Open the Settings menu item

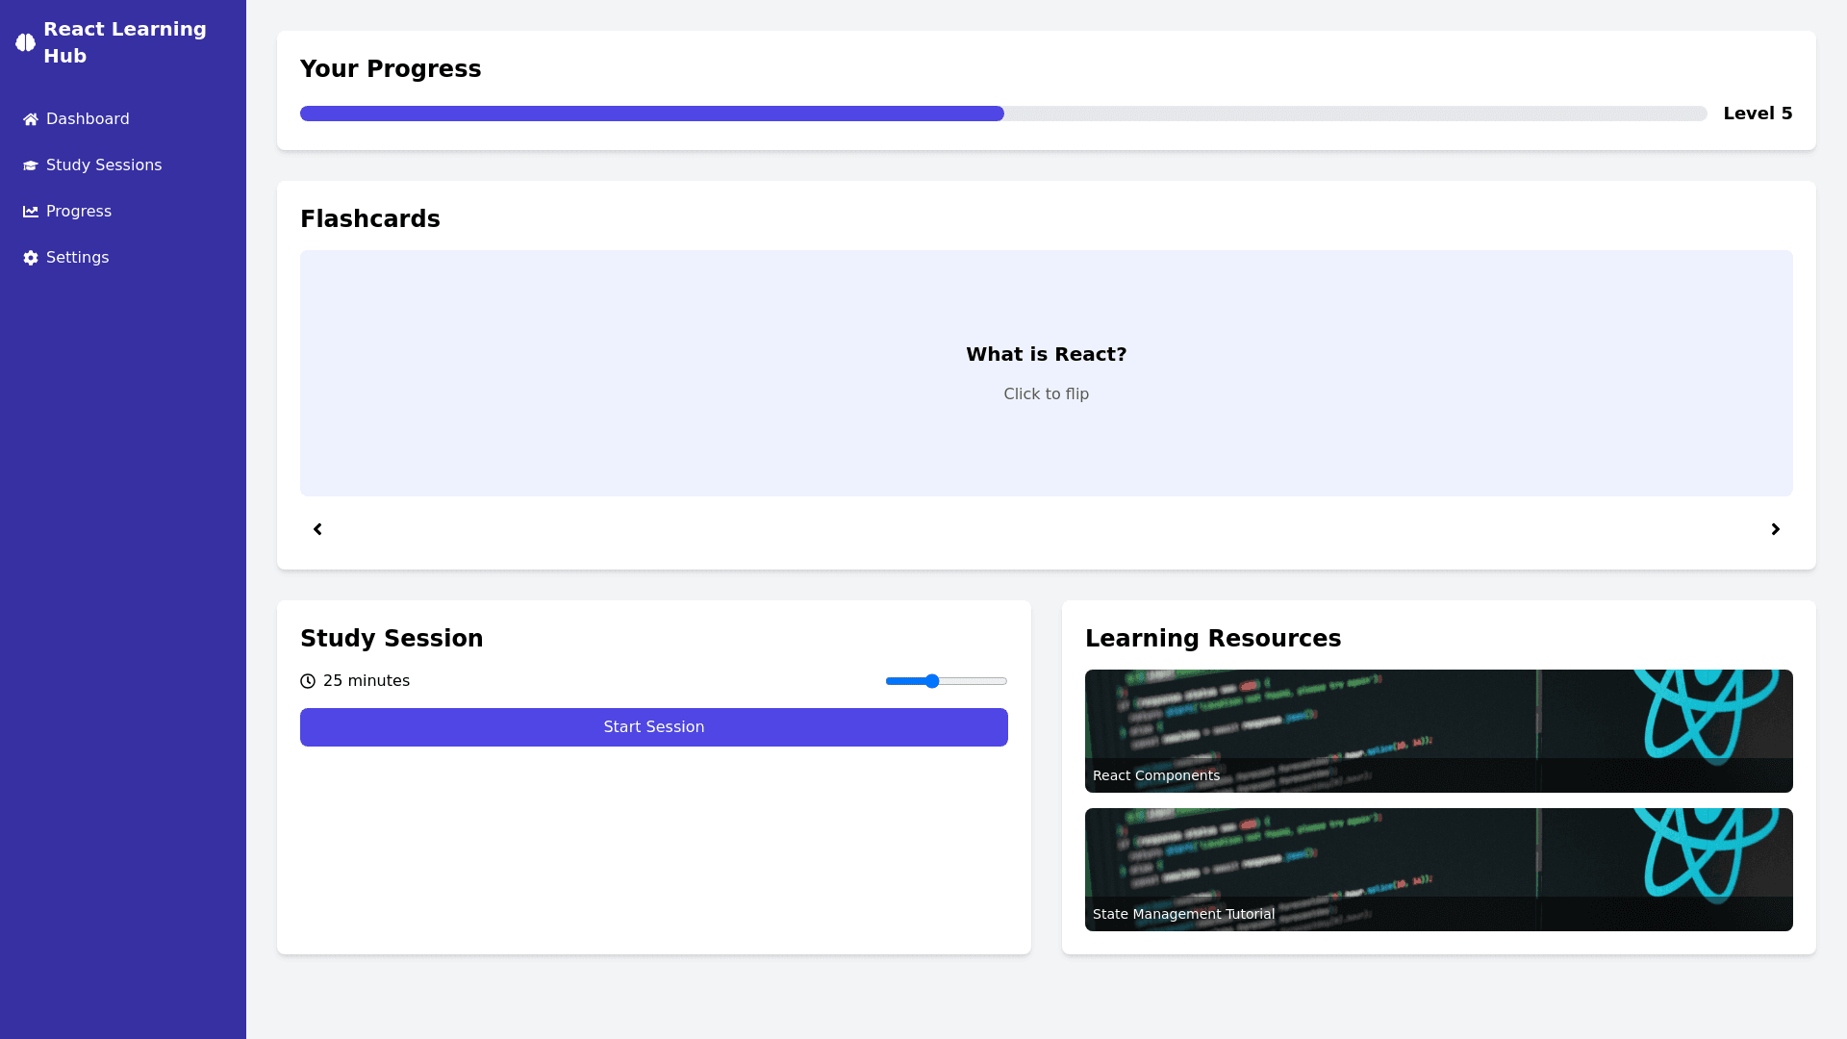[77, 258]
